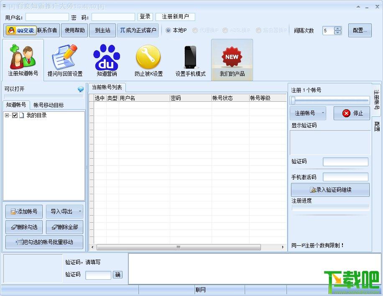This screenshot has height=296, width=383.
Task: Open the 配置... button
Action: point(360,30)
